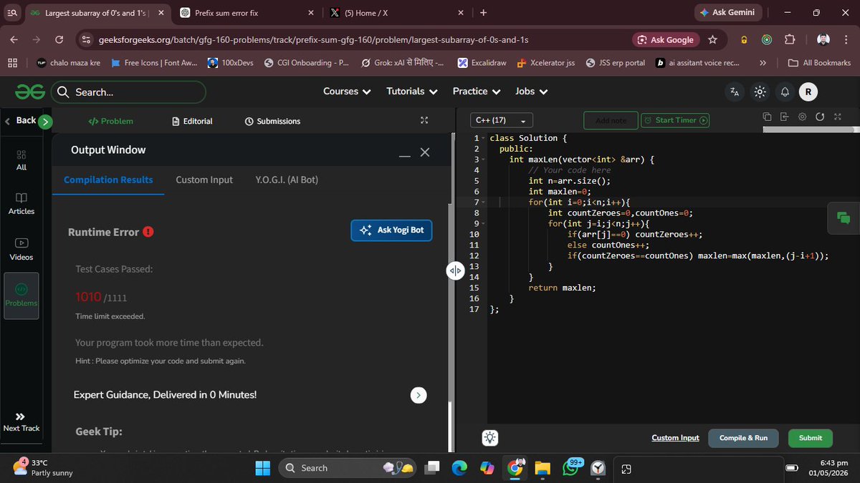The image size is (860, 483).
Task: Click the Add note button
Action: pos(611,120)
